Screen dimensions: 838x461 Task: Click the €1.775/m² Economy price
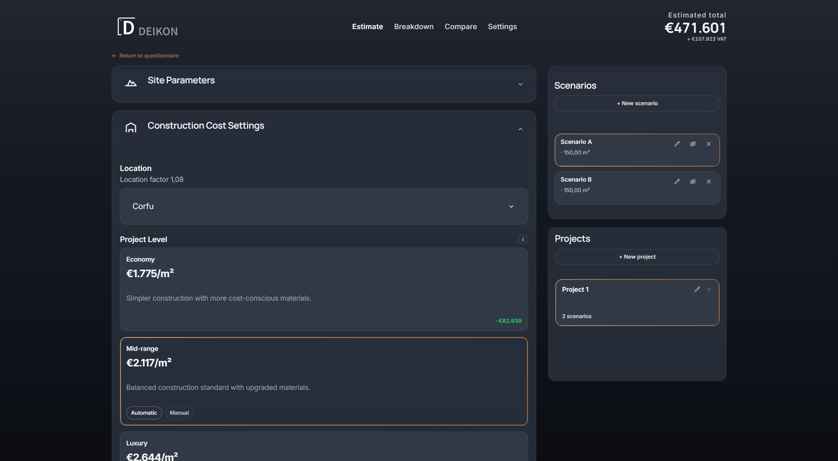click(150, 273)
